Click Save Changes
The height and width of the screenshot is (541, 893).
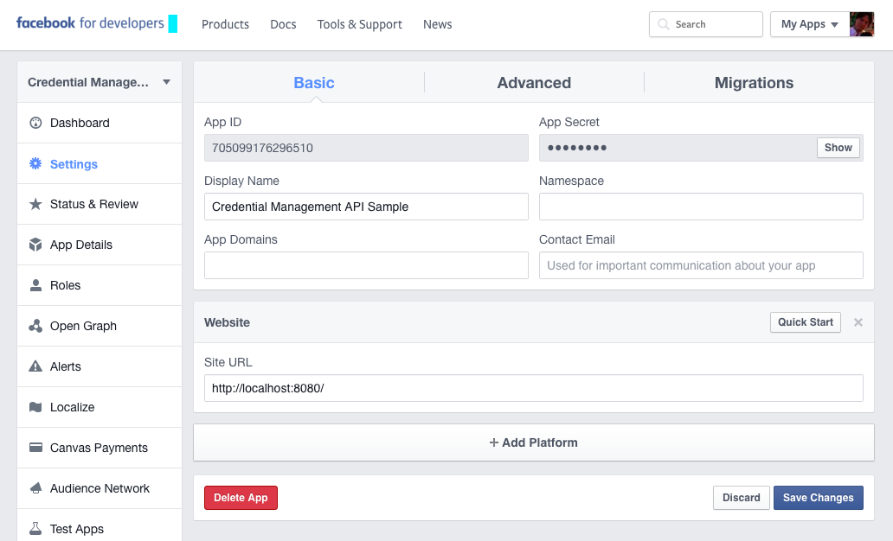point(818,498)
